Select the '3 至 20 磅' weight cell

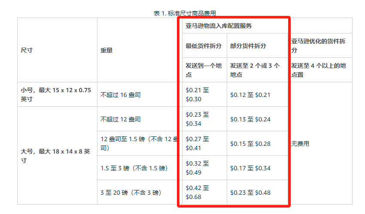(x=140, y=193)
